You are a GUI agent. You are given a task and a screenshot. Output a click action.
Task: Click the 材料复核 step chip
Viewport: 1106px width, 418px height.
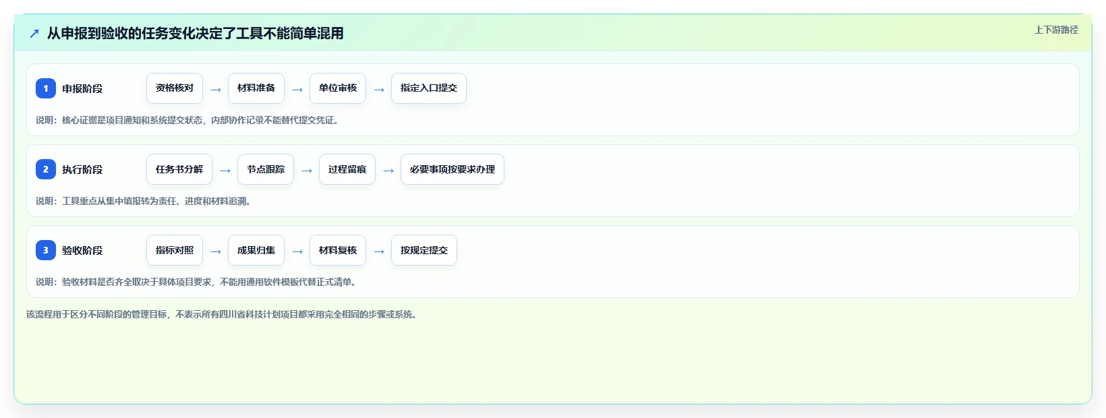click(338, 250)
